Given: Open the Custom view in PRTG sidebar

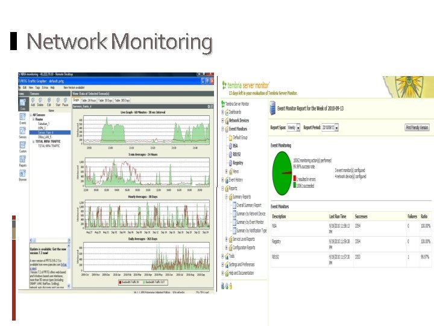Looking at the screenshot, I should (23, 147).
